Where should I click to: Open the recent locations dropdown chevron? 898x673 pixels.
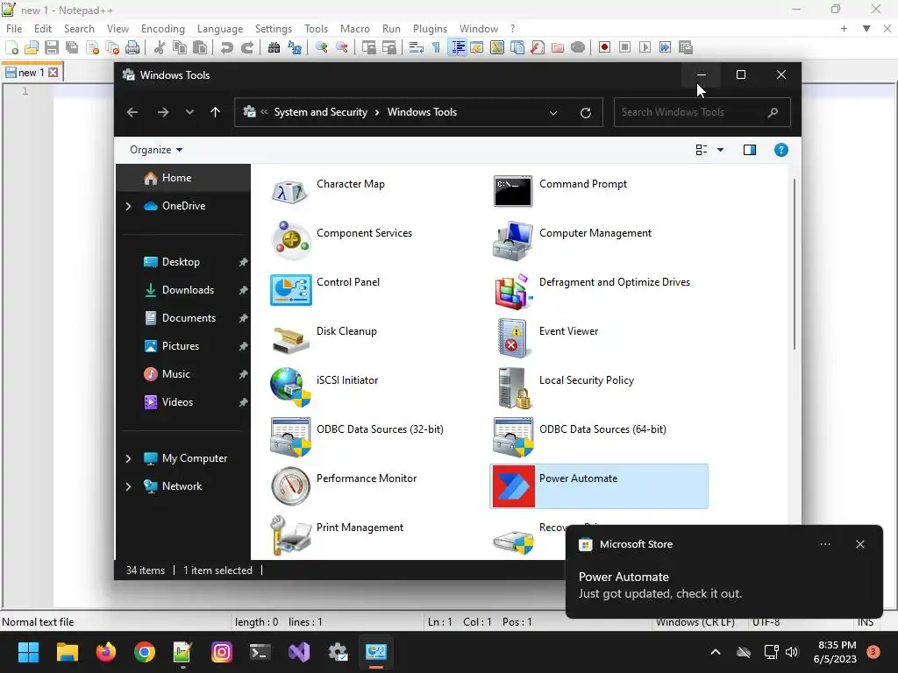(189, 113)
